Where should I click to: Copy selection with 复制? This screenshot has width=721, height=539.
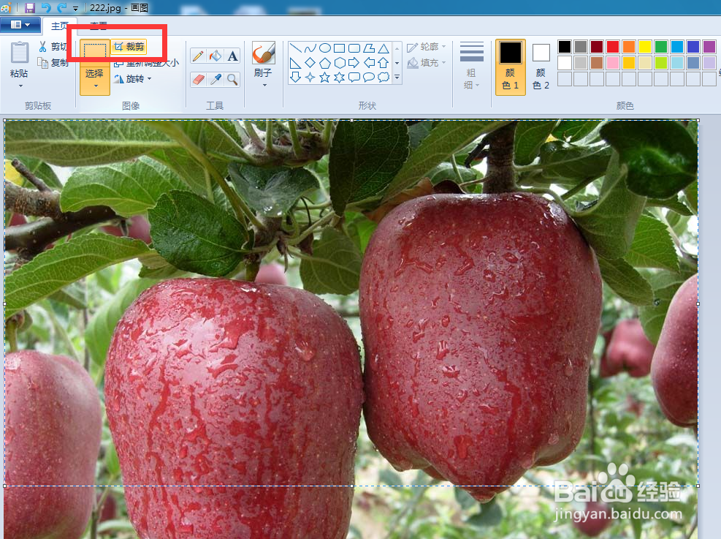[x=53, y=63]
